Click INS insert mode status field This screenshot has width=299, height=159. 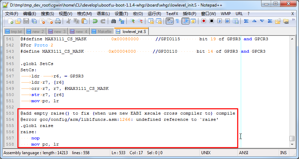click(283, 153)
